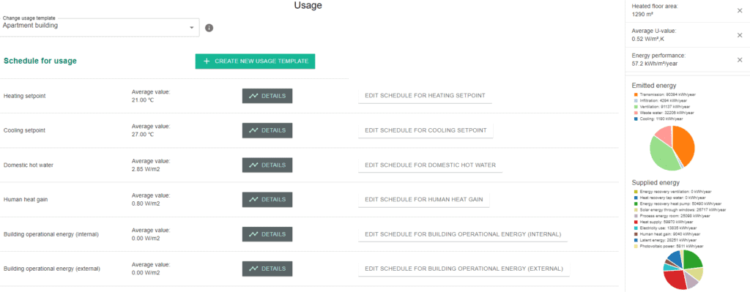750x292 pixels.
Task: Edit schedule for building operational energy (internal)
Action: [463, 234]
